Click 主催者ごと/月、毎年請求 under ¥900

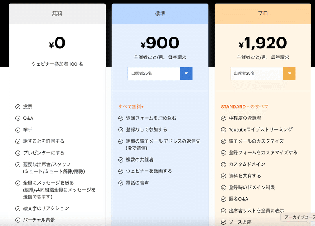[160, 57]
